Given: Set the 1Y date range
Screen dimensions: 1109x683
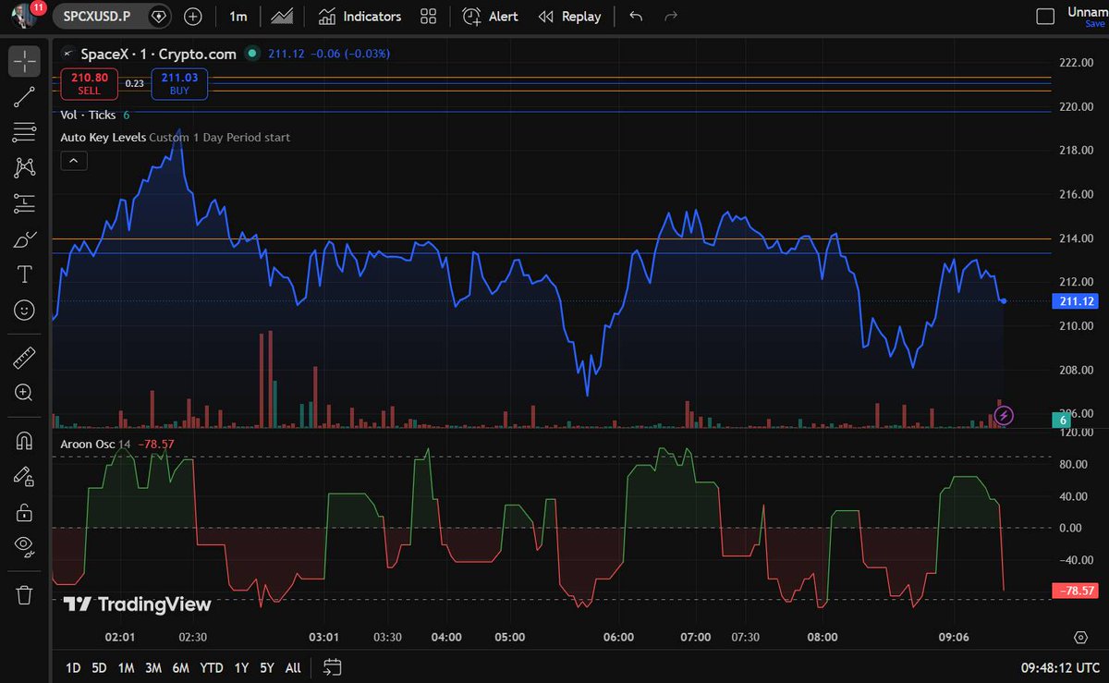Looking at the screenshot, I should pyautogui.click(x=241, y=667).
